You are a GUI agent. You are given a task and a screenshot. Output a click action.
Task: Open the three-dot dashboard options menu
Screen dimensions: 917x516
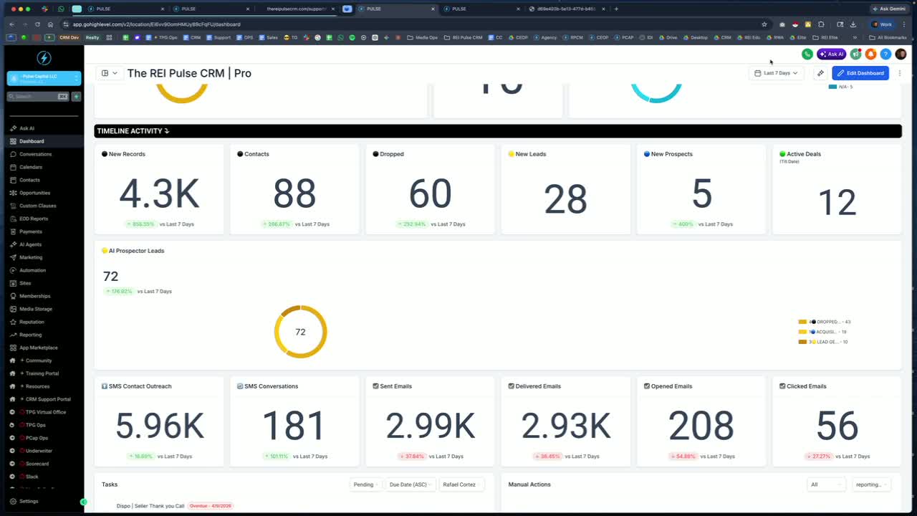(x=900, y=73)
